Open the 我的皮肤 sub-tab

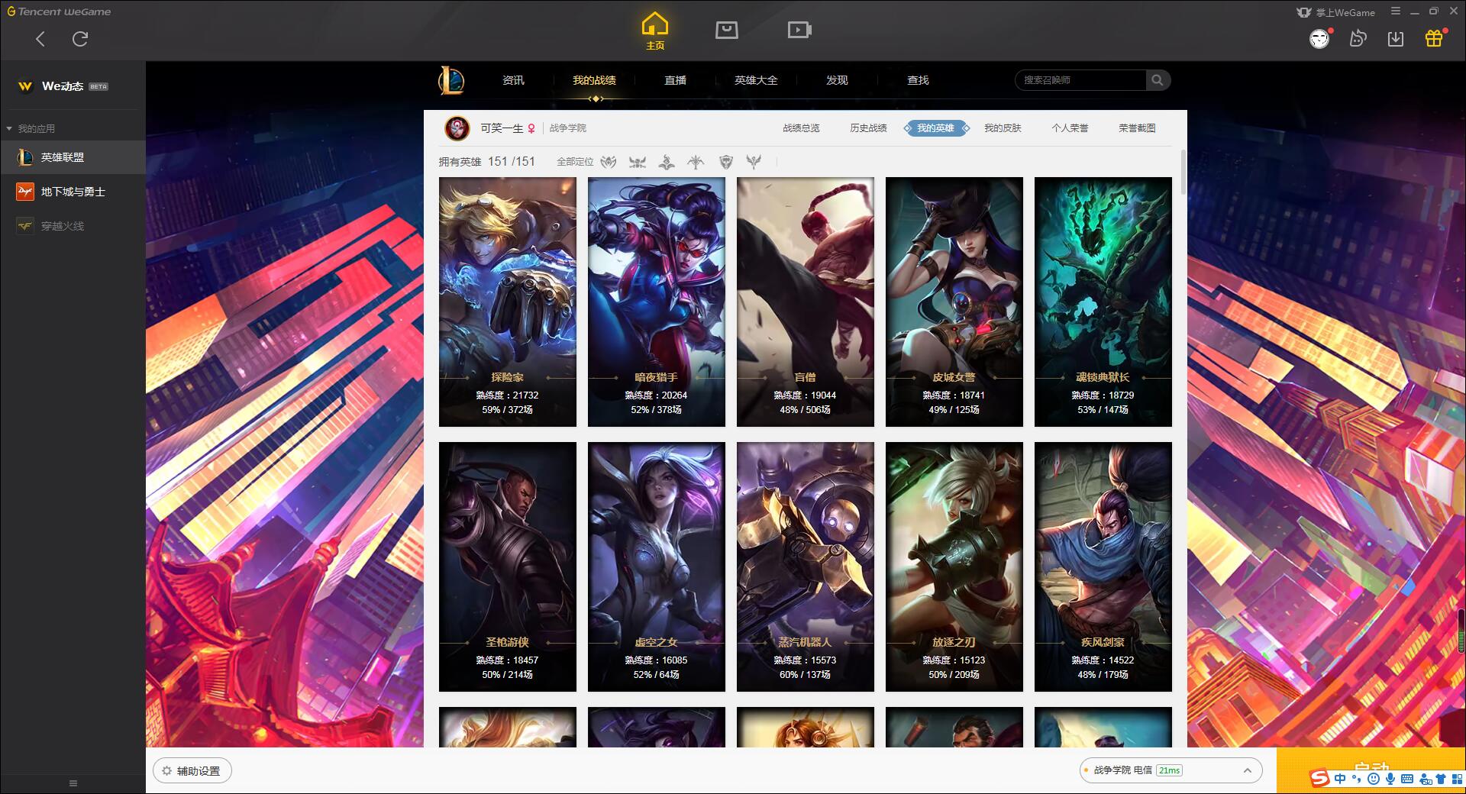(x=1003, y=128)
